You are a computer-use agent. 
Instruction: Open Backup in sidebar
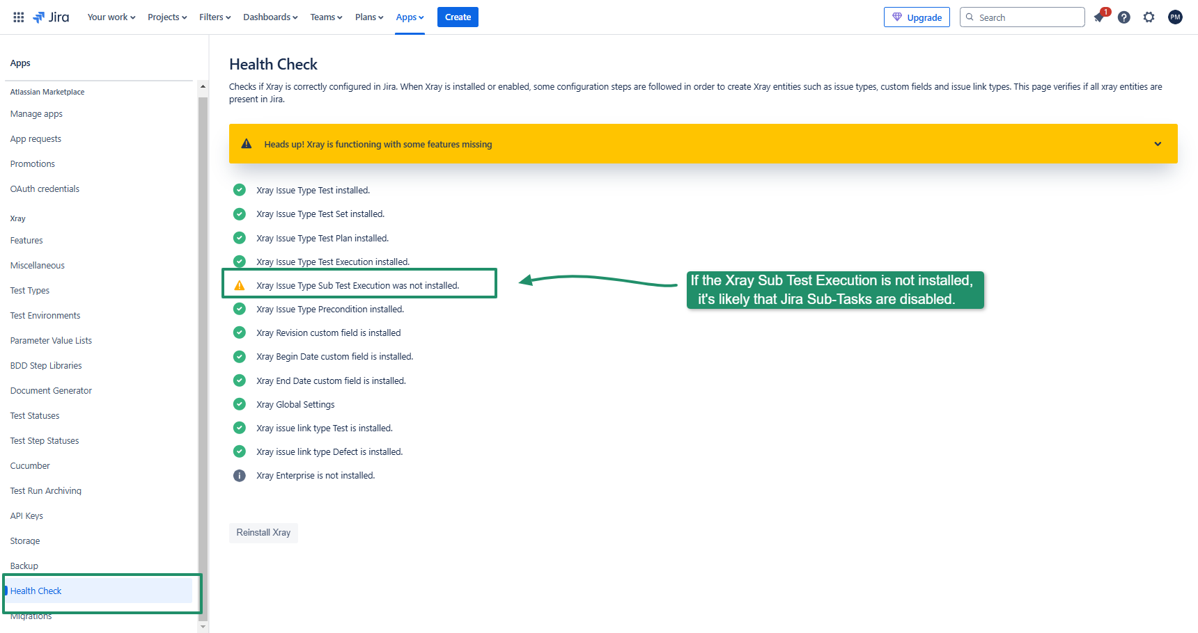coord(24,566)
